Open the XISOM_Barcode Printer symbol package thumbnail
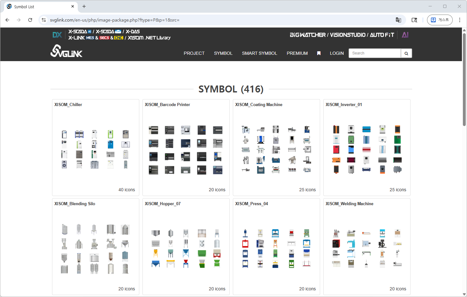The height and width of the screenshot is (297, 467). (186, 150)
